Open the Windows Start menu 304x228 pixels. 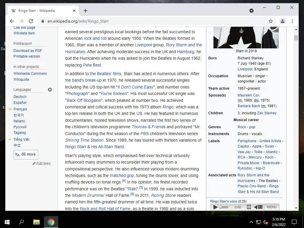pyautogui.click(x=7, y=222)
